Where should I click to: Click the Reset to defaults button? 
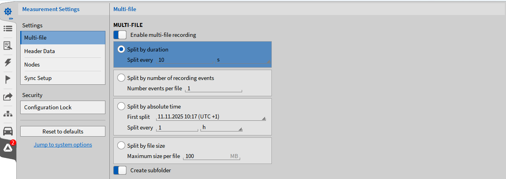tap(63, 131)
